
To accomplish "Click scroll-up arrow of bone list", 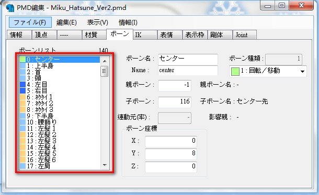I will (105, 61).
